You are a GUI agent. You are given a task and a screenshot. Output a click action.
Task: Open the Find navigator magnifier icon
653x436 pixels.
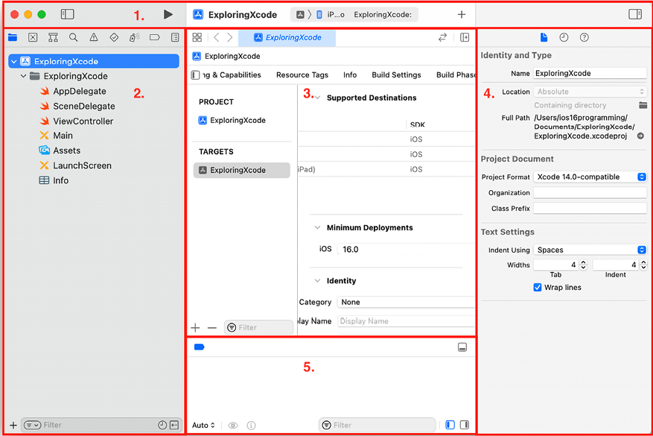(73, 37)
